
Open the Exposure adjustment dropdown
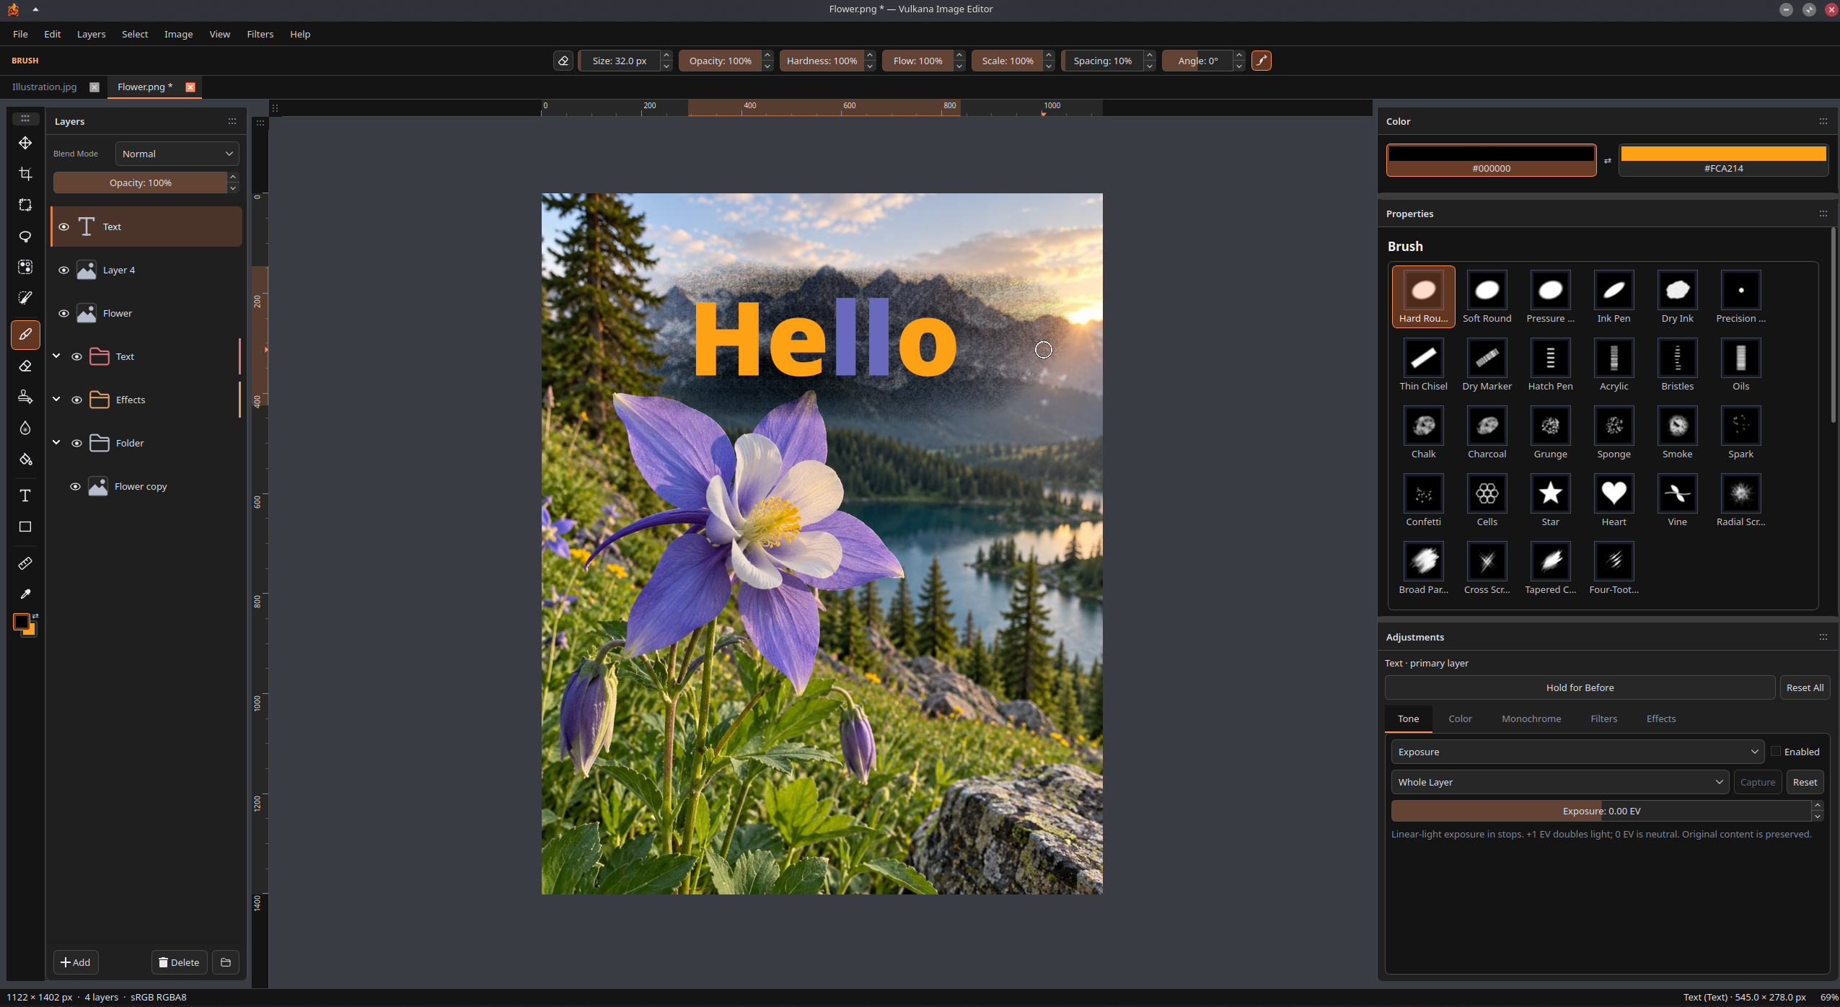click(x=1577, y=752)
